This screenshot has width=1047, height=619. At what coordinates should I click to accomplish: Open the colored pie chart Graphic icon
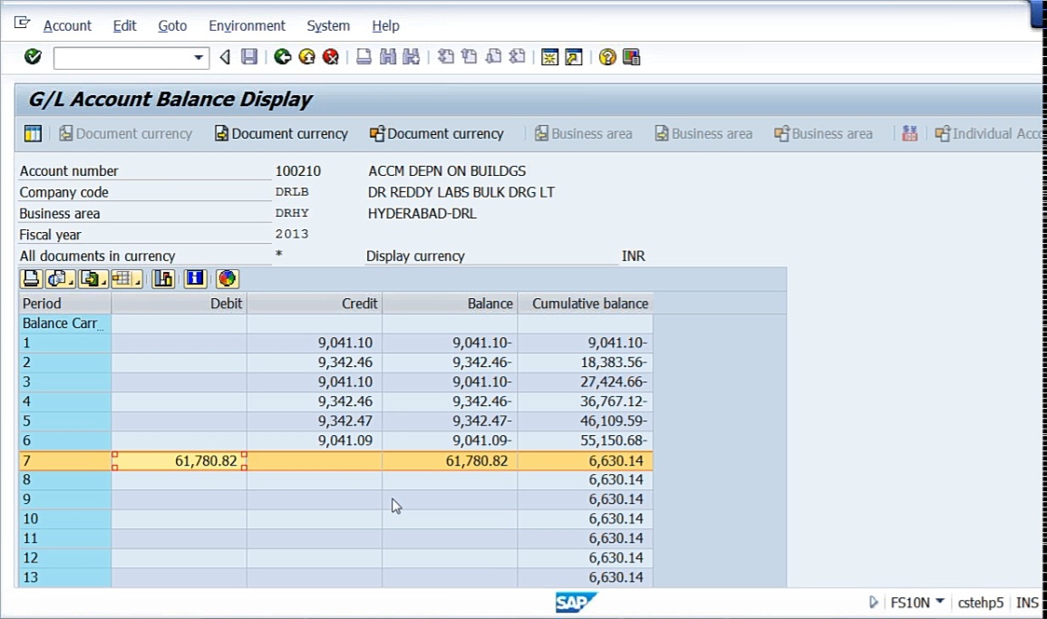coord(227,278)
